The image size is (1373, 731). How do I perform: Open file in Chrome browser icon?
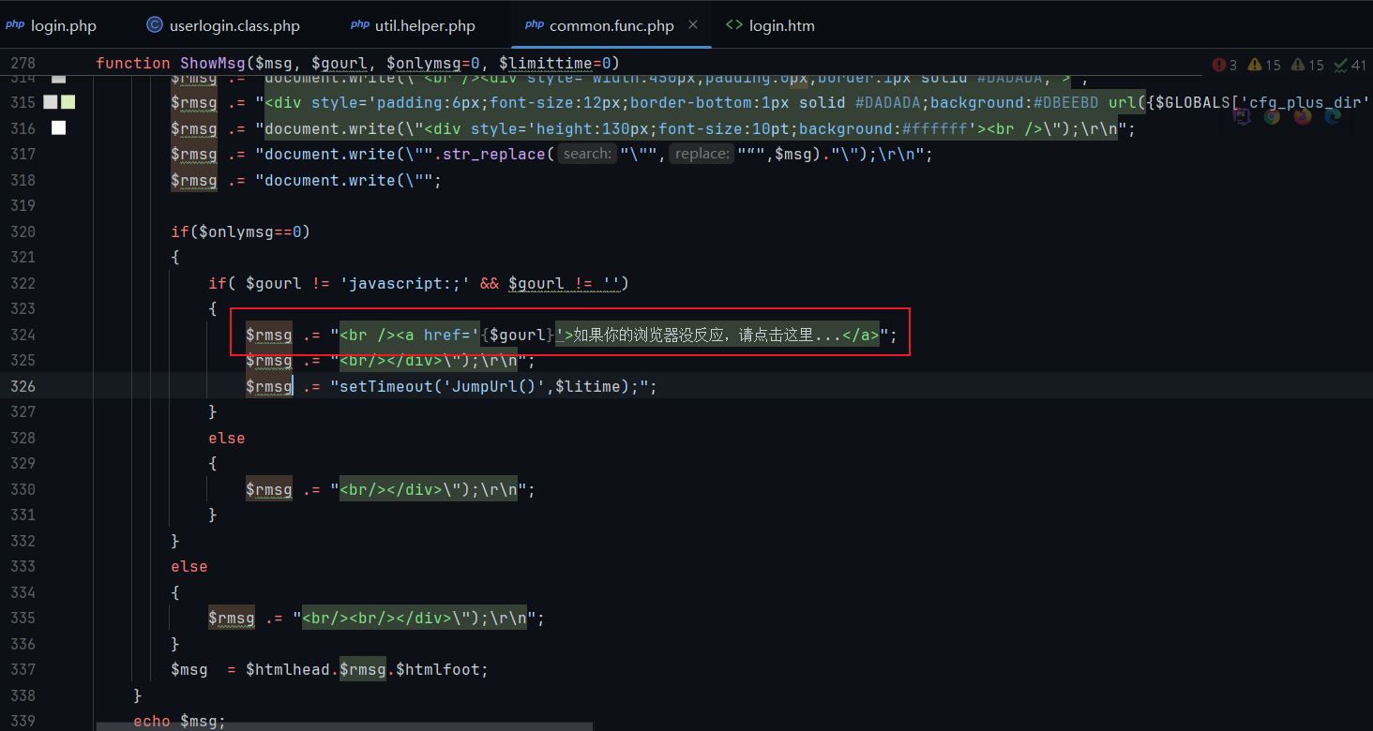coord(1273,115)
